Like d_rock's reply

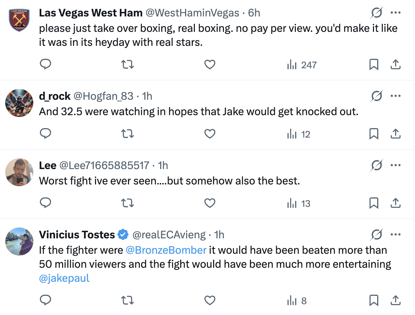click(210, 134)
